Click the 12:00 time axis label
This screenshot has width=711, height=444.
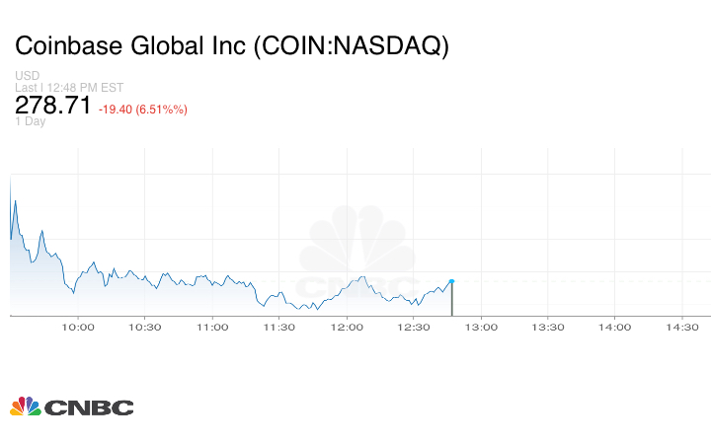pyautogui.click(x=347, y=328)
